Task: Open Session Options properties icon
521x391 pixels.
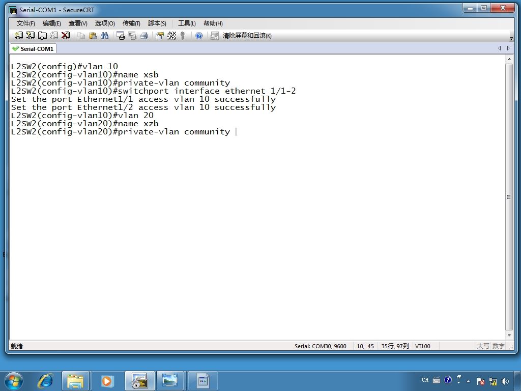Action: click(160, 36)
